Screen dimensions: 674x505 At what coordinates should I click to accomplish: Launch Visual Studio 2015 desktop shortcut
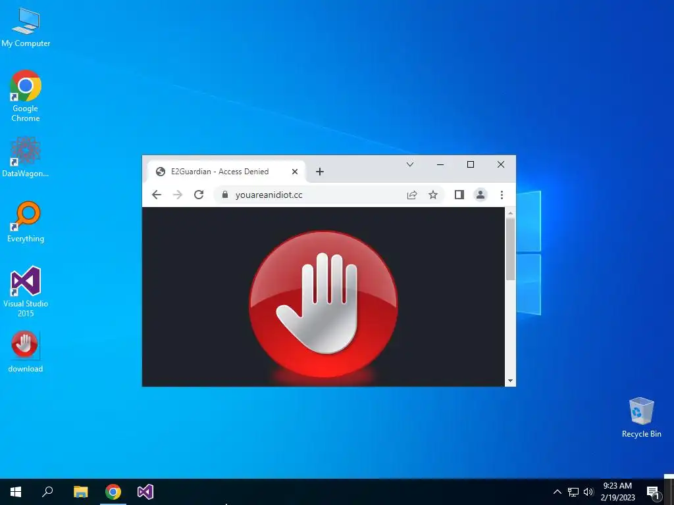26,291
